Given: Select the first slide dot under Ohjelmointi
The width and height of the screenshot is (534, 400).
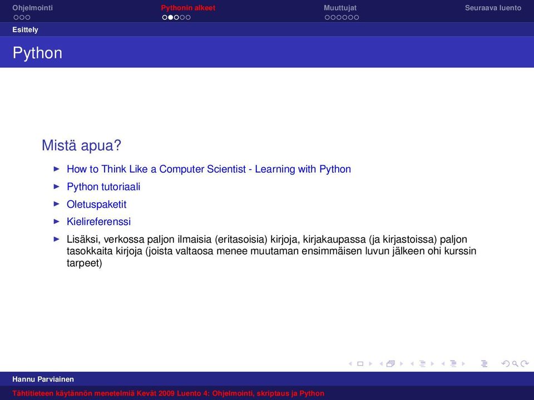Looking at the screenshot, I should [x=16, y=17].
